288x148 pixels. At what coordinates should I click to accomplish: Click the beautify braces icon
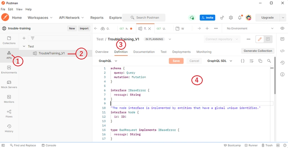243,61
